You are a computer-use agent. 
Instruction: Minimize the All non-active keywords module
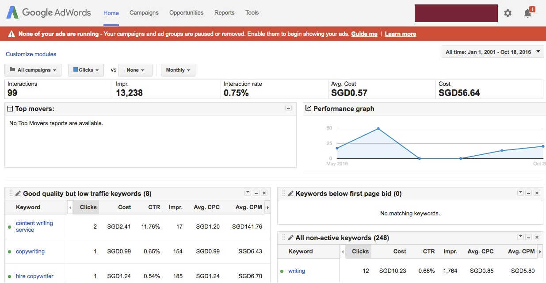[x=529, y=237]
